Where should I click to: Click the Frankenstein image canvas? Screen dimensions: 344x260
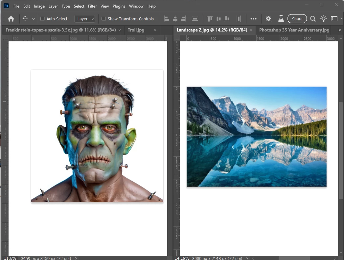coord(97,136)
